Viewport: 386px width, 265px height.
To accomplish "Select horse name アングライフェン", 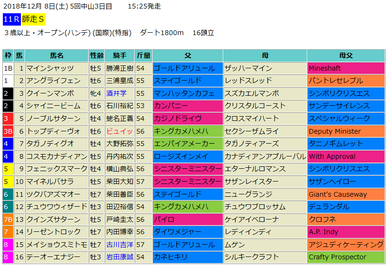I will point(54,81).
